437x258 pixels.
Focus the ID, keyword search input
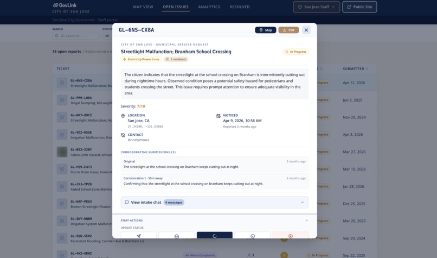point(75,36)
